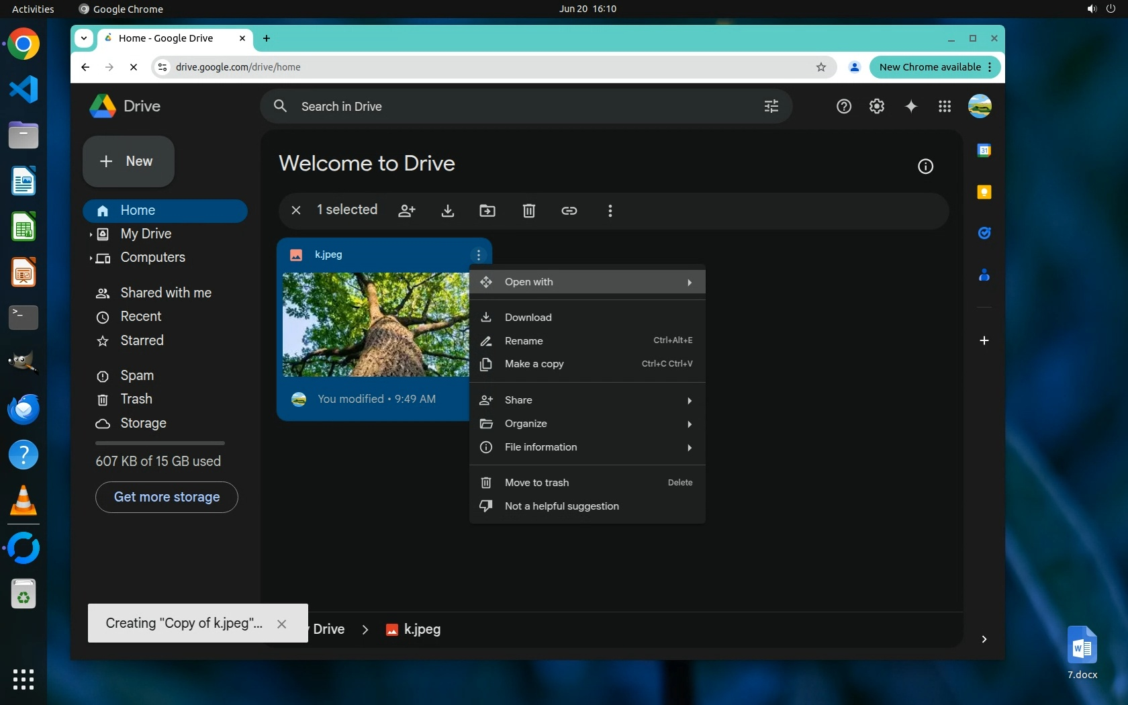The image size is (1128, 705).
Task: Bookmark this page with the star icon
Action: [x=820, y=67]
